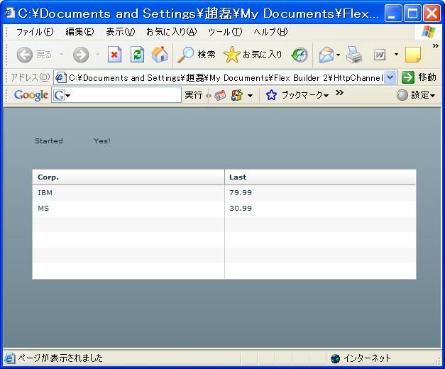Image resolution: width=445 pixels, height=369 pixels.
Task: Click the Stop loading icon
Action: tap(115, 54)
